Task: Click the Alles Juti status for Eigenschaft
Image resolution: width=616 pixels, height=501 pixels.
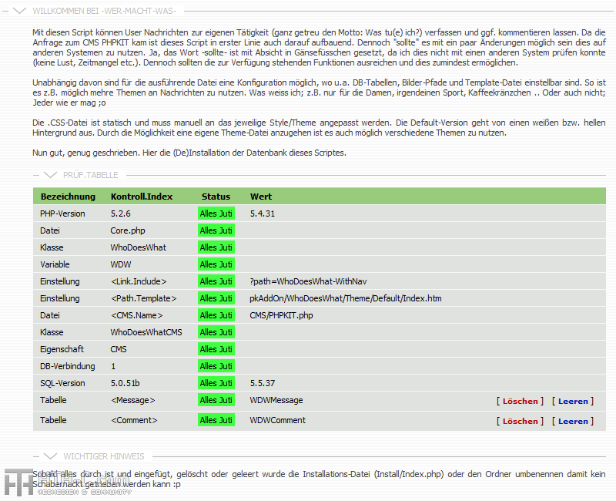Action: point(216,349)
